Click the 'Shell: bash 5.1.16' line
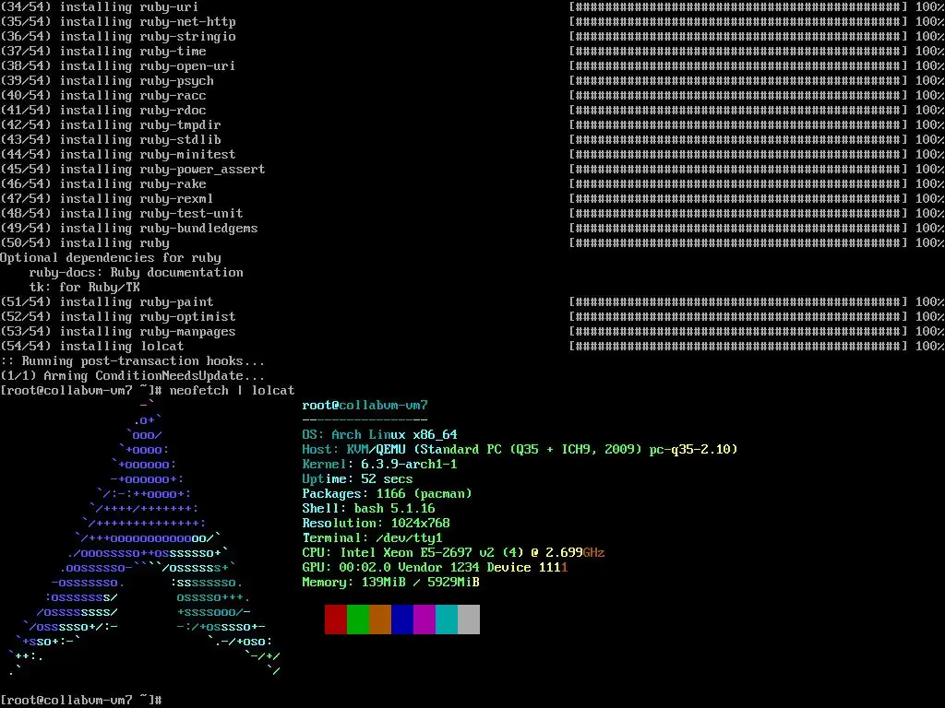Image resolution: width=945 pixels, height=708 pixels. 368,508
